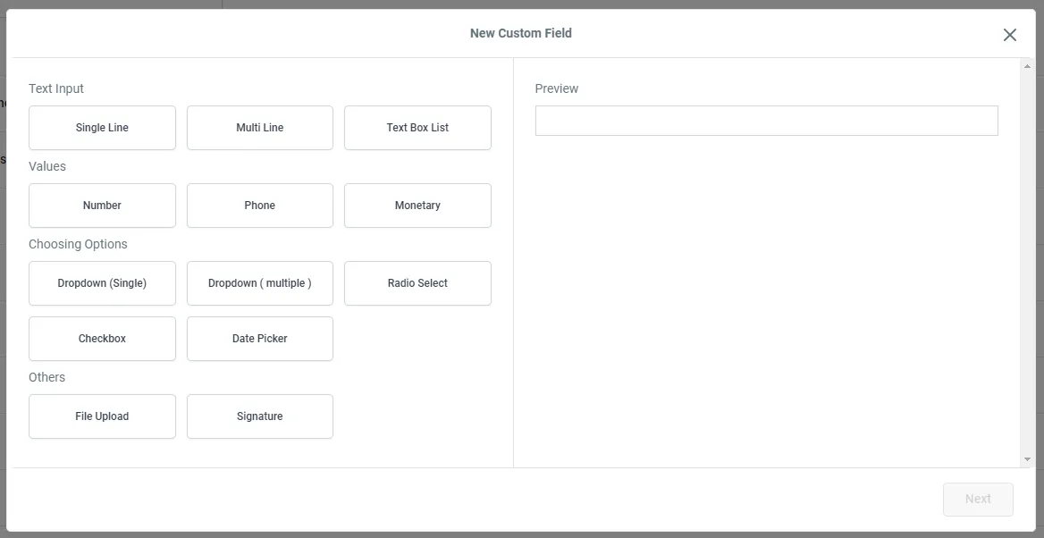Image resolution: width=1044 pixels, height=538 pixels.
Task: Choose the Dropdown (multiple) option
Action: (259, 283)
